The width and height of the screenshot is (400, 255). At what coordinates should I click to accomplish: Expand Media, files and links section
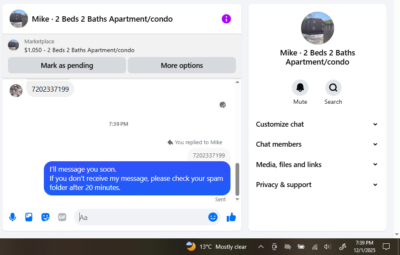pos(317,165)
